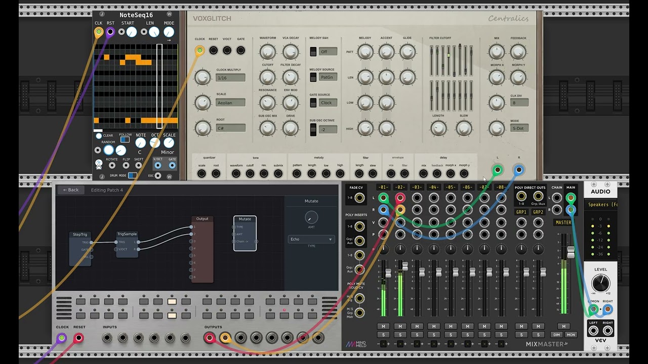Click the tone cutoff CV jack
648x364 pixels.
(250, 174)
